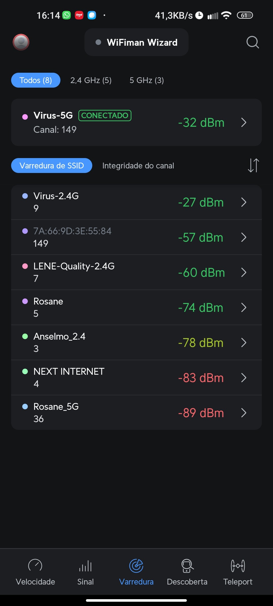The image size is (273, 606).
Task: Tap the green dot beside NEXT INTERNET
Action: [x=25, y=371]
